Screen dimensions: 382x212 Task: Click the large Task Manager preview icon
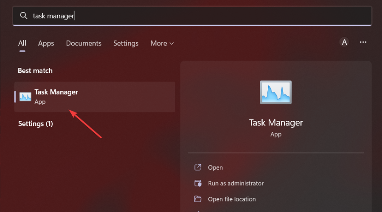(x=276, y=92)
